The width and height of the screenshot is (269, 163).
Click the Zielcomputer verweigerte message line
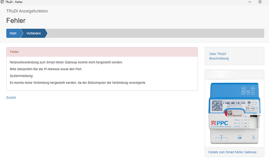78,83
